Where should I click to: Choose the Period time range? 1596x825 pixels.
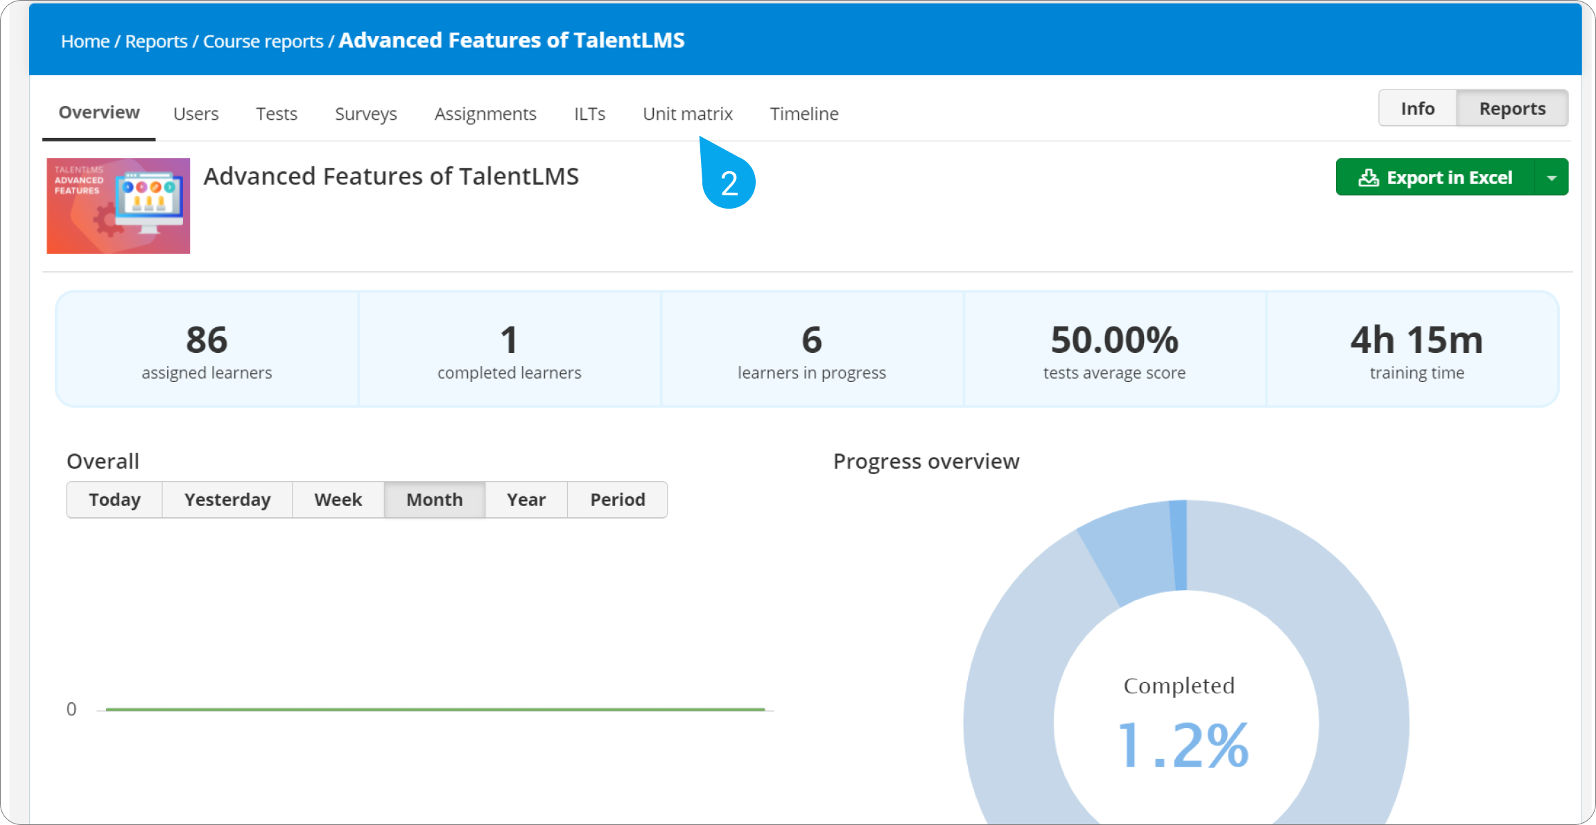618,500
